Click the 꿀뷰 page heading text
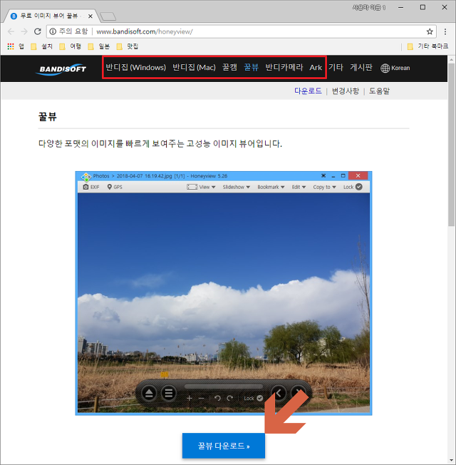Image resolution: width=456 pixels, height=465 pixels. [48, 117]
